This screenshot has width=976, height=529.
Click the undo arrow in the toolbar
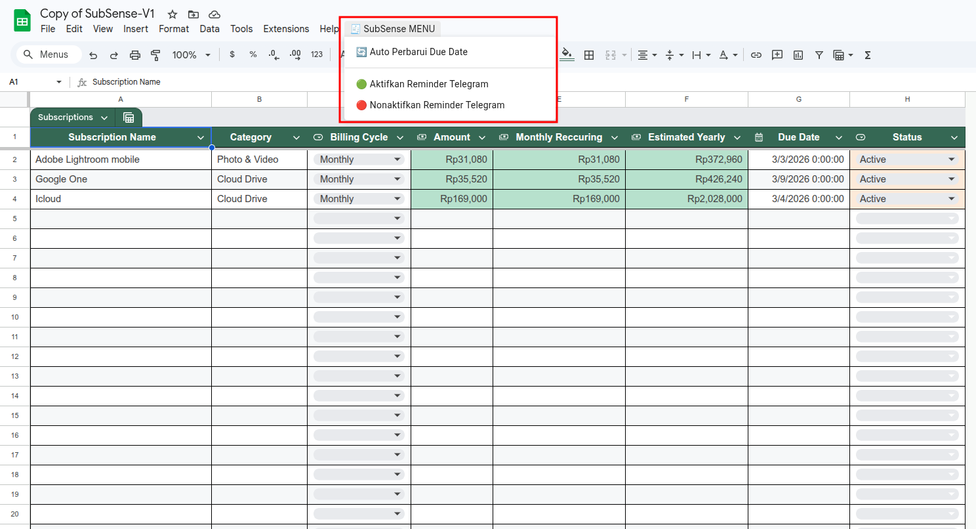93,55
